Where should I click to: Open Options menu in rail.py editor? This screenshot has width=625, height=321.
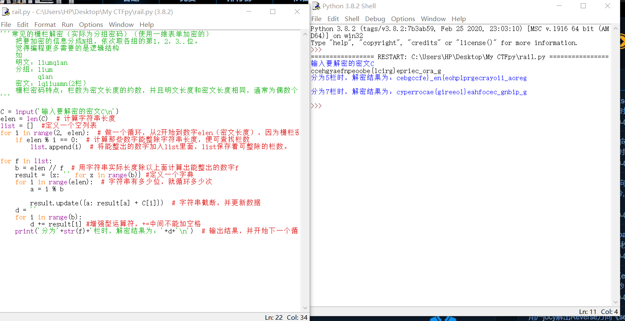click(x=91, y=24)
